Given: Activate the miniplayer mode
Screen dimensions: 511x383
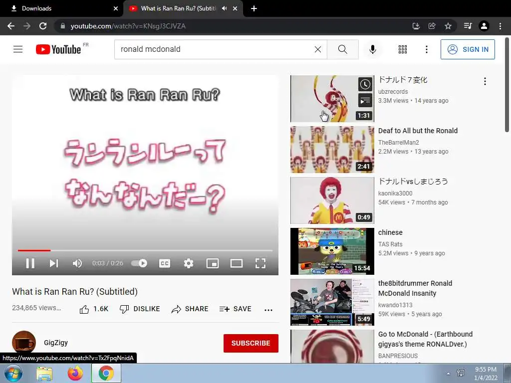Looking at the screenshot, I should [213, 263].
